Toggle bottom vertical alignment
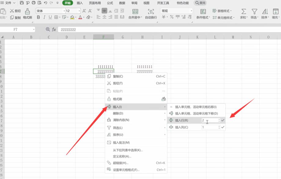This screenshot has height=179, width=281. click(110, 11)
